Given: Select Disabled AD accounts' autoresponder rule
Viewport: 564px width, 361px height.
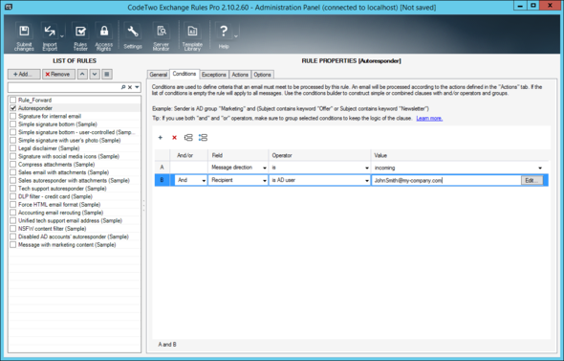Looking at the screenshot, I should (x=74, y=237).
